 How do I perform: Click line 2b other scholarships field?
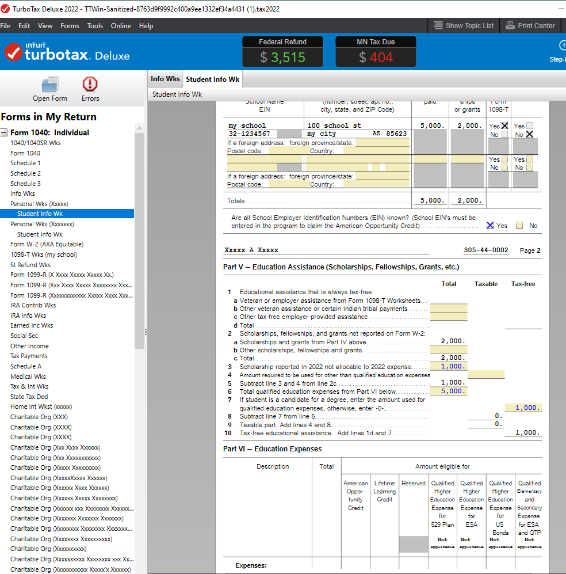pos(449,350)
